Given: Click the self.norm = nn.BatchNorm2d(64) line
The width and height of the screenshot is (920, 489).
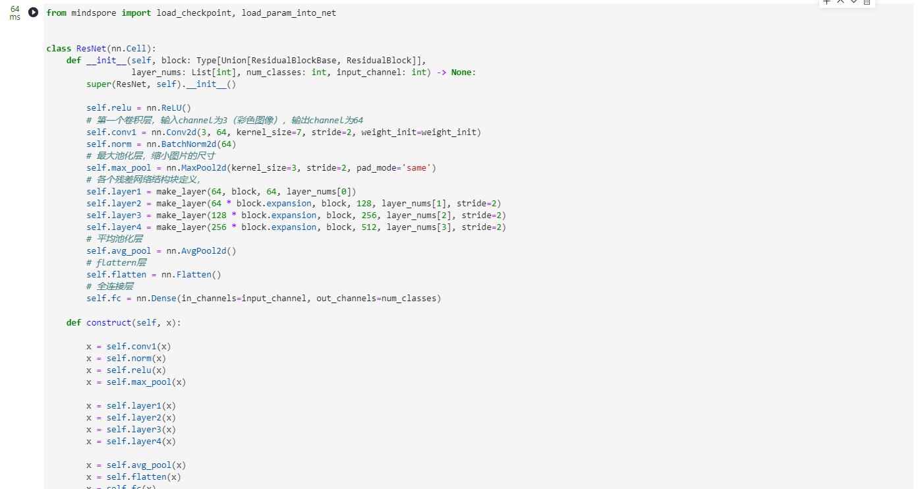Looking at the screenshot, I should coord(161,144).
